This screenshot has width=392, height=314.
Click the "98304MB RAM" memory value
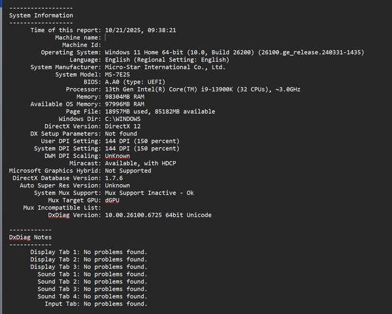click(x=126, y=97)
